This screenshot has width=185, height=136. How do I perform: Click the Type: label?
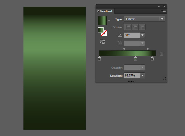[119, 19]
